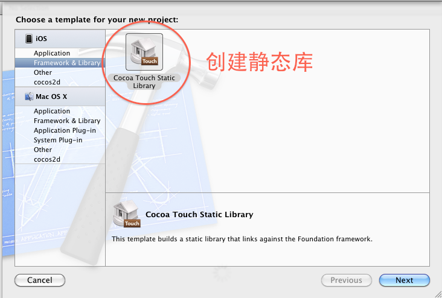Viewport: 442px width, 298px height.
Task: Click the Mac OS X Finder icon
Action: point(29,97)
